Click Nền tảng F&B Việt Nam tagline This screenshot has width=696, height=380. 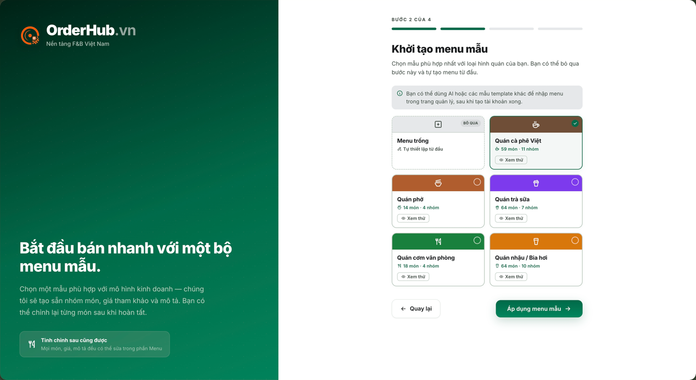coord(78,44)
